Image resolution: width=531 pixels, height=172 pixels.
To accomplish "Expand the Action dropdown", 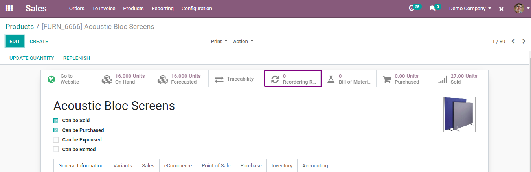I will coord(243,41).
